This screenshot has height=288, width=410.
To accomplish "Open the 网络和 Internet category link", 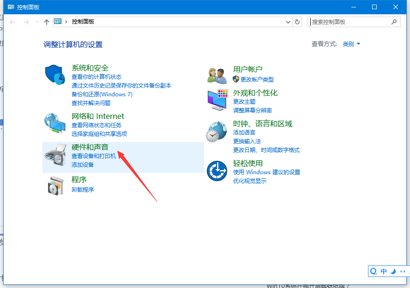I will pyautogui.click(x=98, y=116).
